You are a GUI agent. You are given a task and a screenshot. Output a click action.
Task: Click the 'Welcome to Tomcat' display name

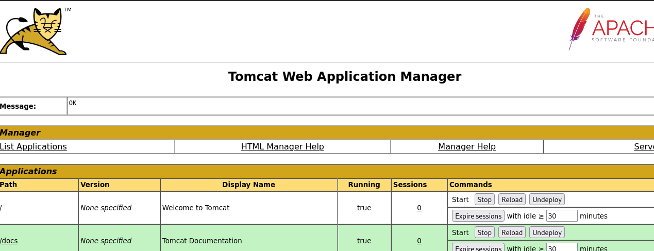click(196, 208)
